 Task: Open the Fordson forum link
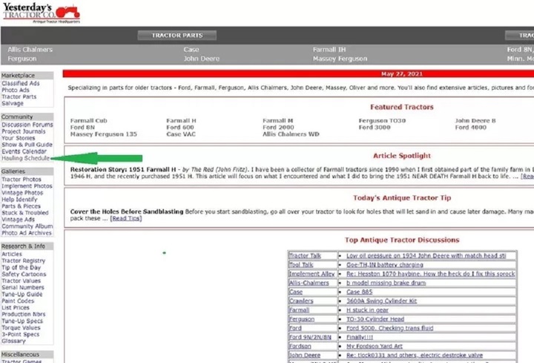click(300, 347)
